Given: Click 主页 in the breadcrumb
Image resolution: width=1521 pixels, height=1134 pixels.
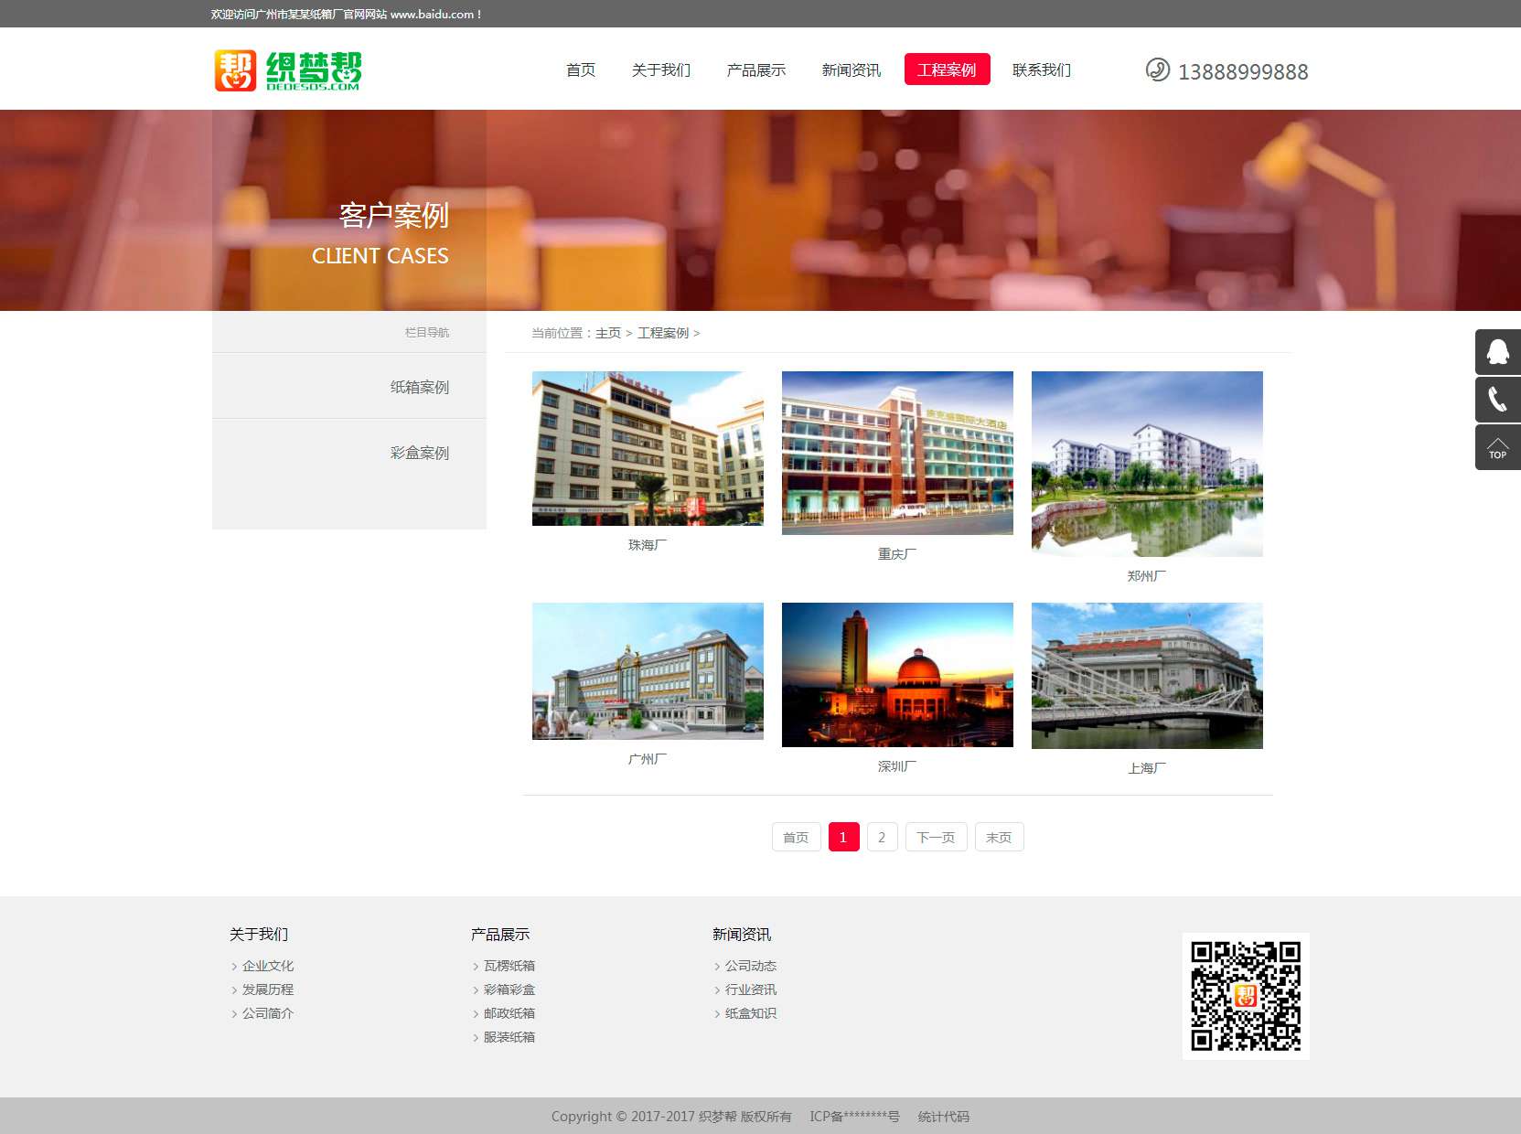Looking at the screenshot, I should (x=608, y=333).
